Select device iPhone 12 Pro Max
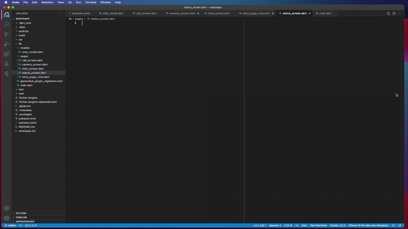 click(x=368, y=226)
